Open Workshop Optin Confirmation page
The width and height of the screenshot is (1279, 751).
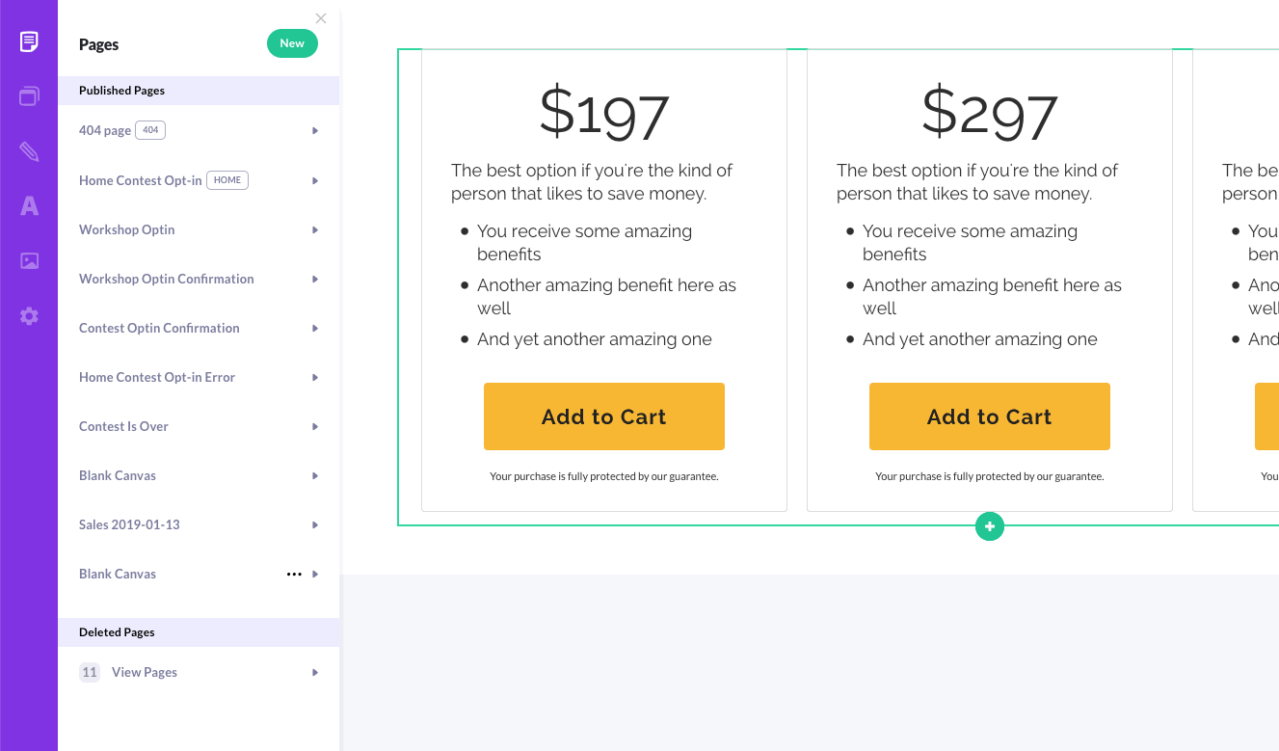pyautogui.click(x=167, y=280)
